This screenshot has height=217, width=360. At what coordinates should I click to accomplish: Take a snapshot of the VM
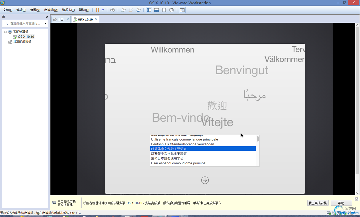click(x=123, y=10)
